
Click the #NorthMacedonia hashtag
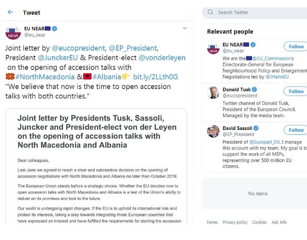[45, 77]
